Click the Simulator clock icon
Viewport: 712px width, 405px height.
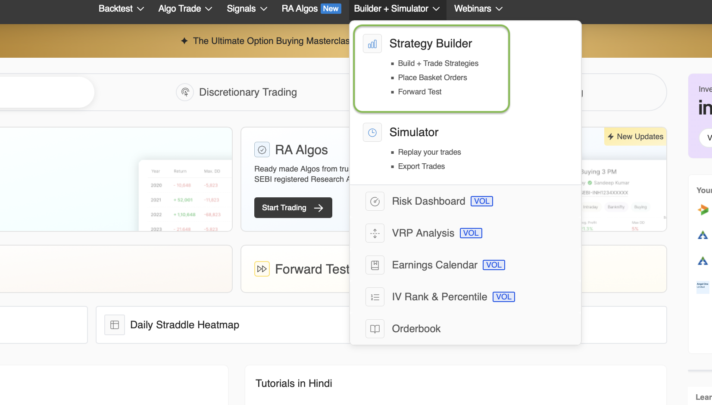pos(372,133)
